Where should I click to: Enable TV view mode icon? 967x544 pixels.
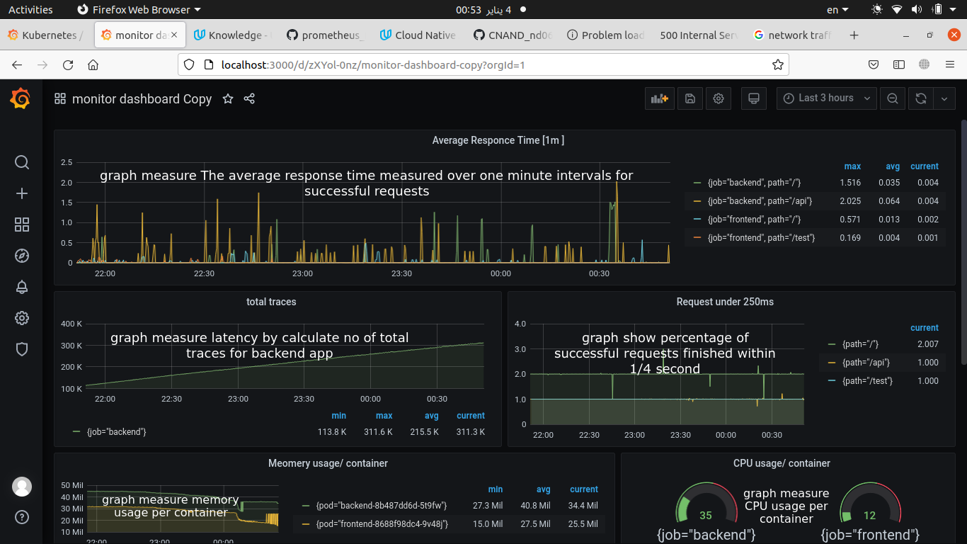pos(753,98)
